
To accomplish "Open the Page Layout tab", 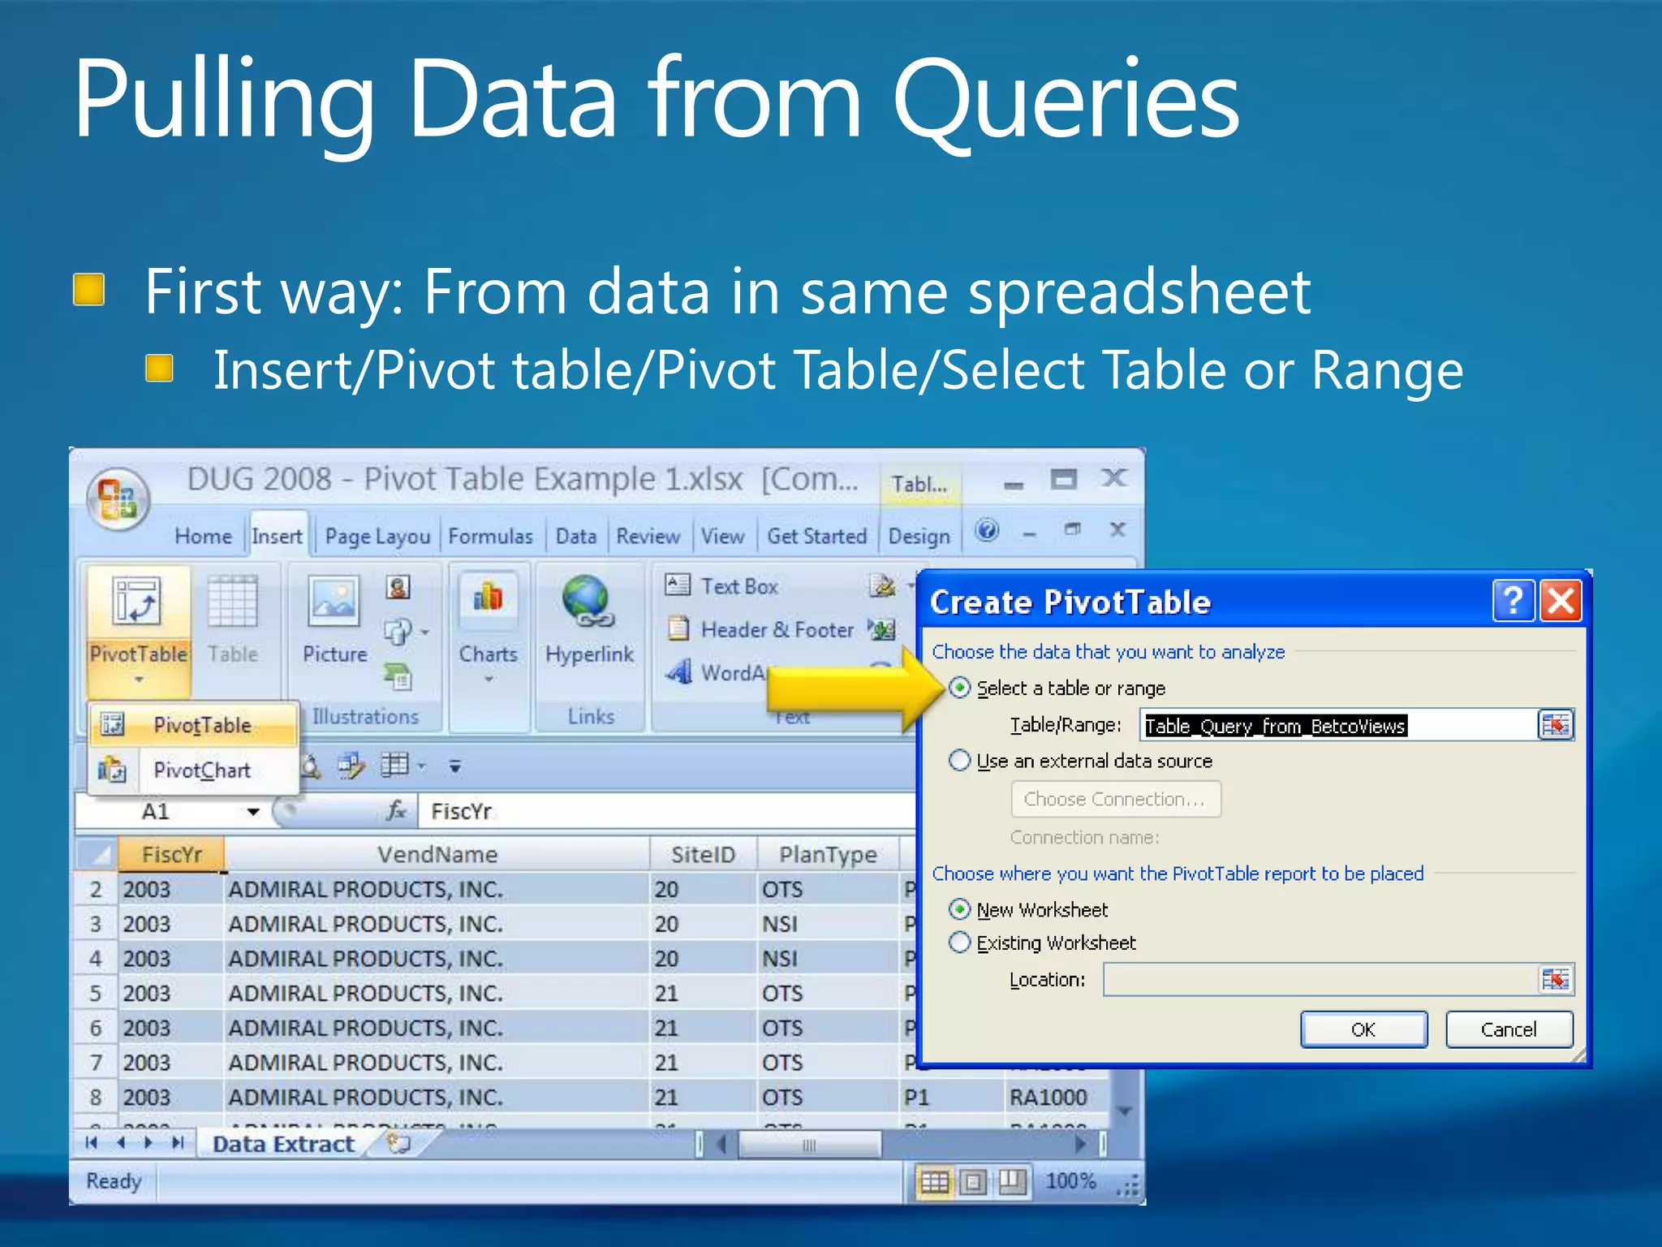I will tap(377, 537).
